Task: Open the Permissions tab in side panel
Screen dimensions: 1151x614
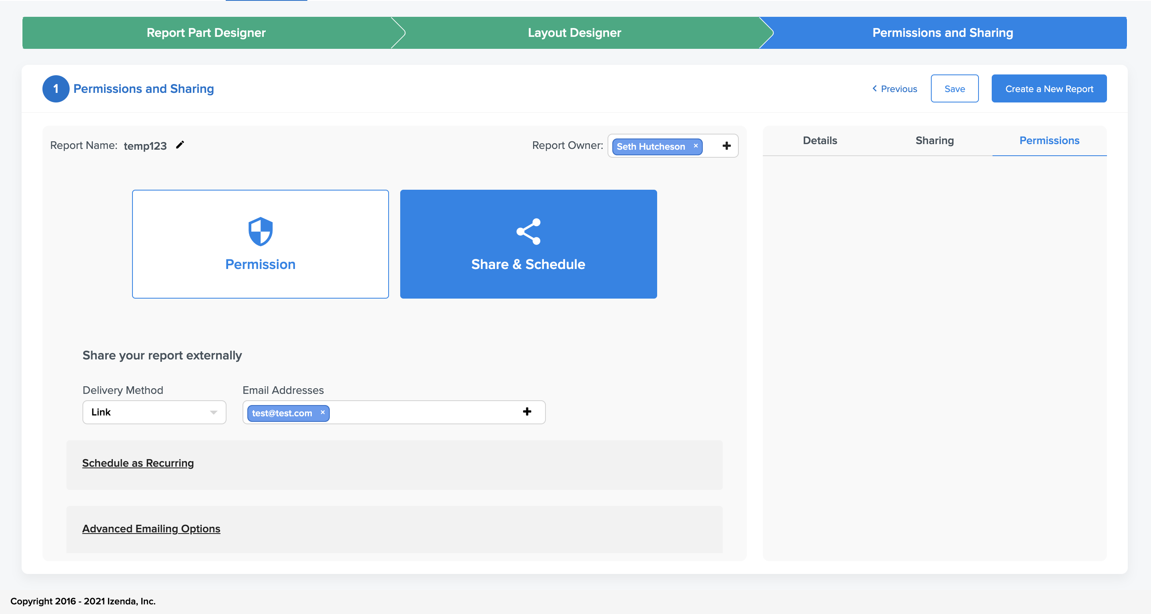Action: [1049, 140]
